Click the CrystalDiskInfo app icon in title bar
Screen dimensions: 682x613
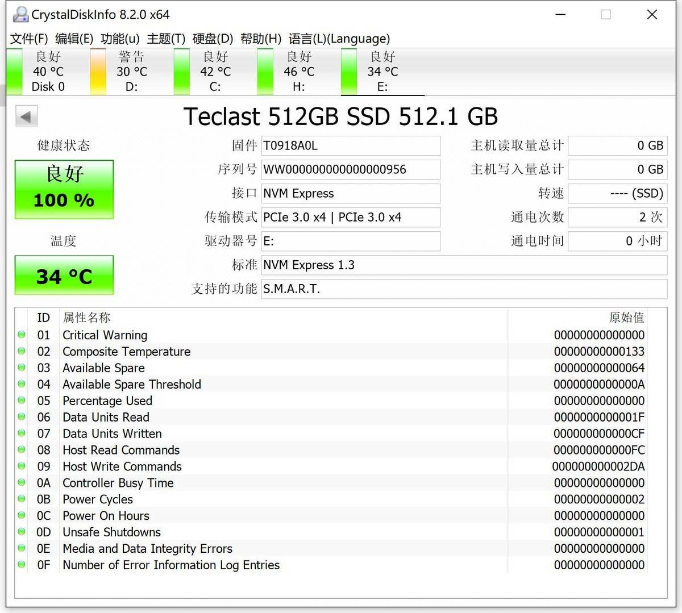coord(20,14)
